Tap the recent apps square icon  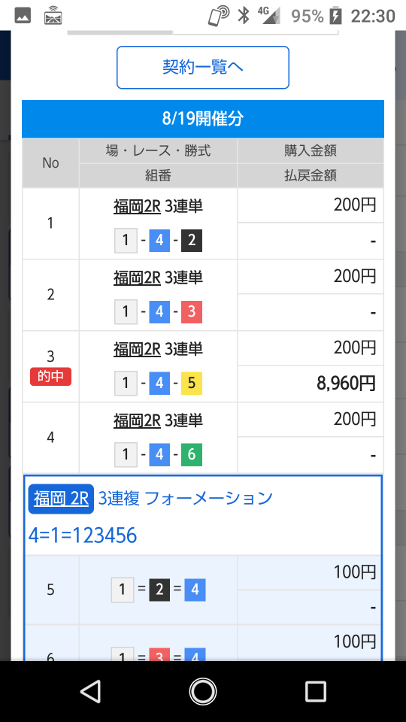tap(316, 691)
